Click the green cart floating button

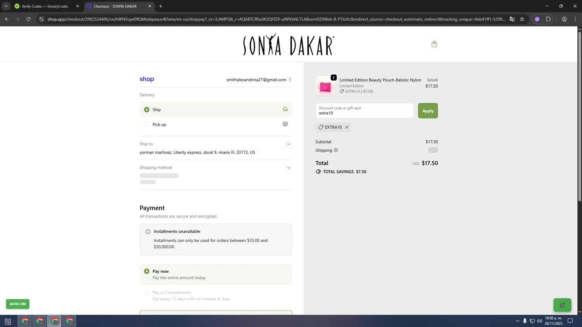coord(562,305)
